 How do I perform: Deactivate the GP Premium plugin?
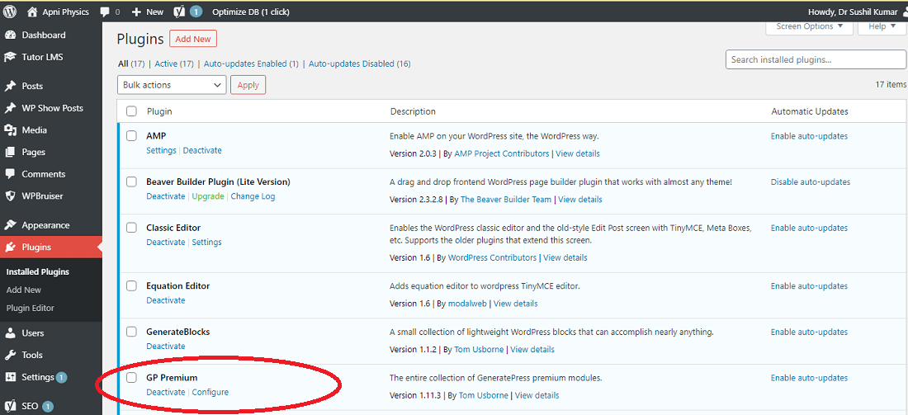point(166,393)
